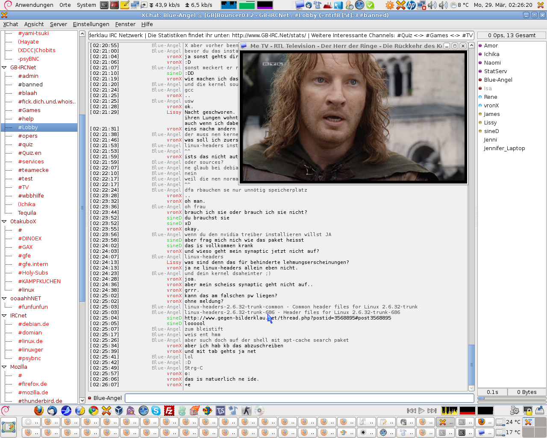Click the HP printer tray icon
The width and height of the screenshot is (547, 438).
(x=411, y=5)
